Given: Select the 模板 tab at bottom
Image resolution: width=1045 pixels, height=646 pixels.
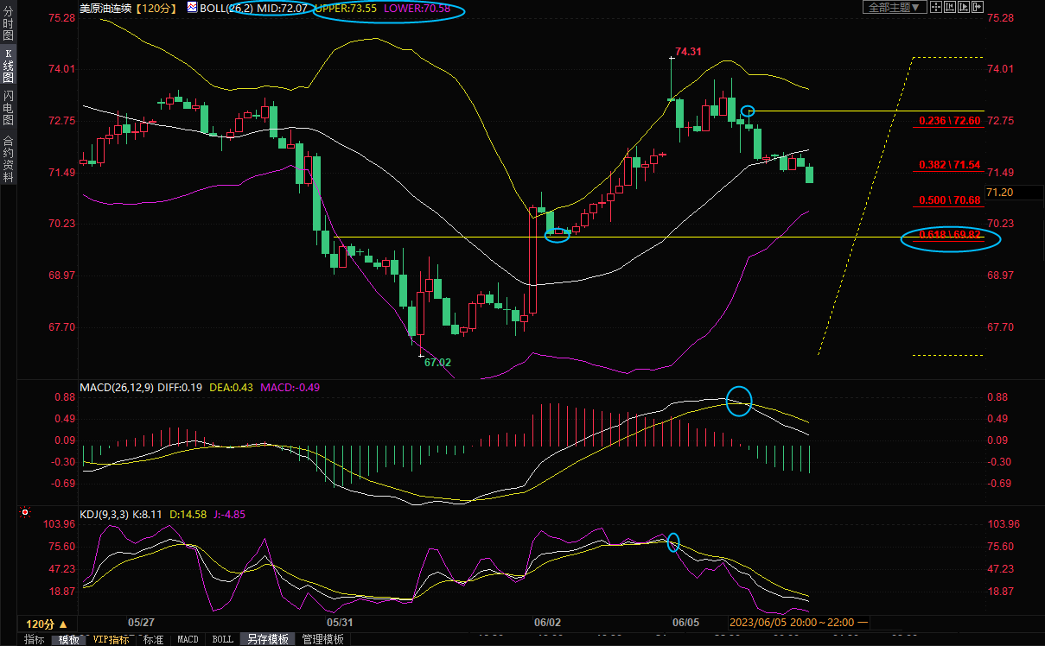Looking at the screenshot, I should coord(69,640).
